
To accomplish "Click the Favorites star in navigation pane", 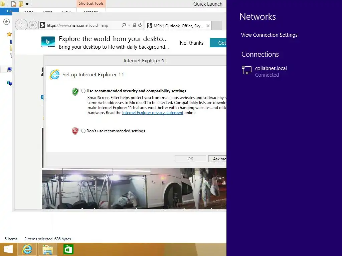I will coord(9,34).
